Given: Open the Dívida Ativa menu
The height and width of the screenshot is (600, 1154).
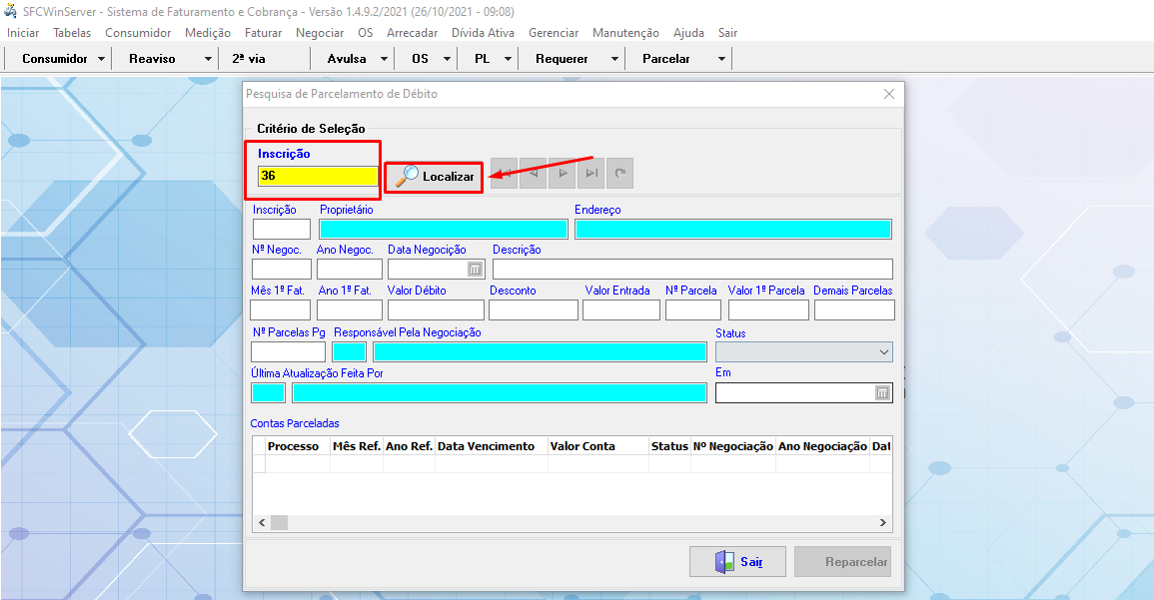Looking at the screenshot, I should [483, 33].
